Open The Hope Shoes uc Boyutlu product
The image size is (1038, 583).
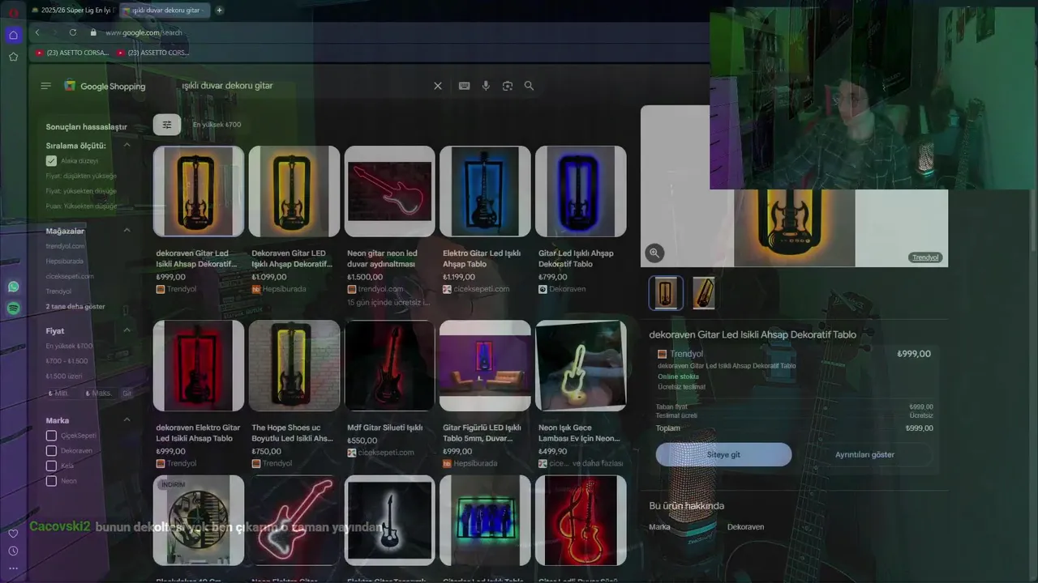(x=294, y=394)
